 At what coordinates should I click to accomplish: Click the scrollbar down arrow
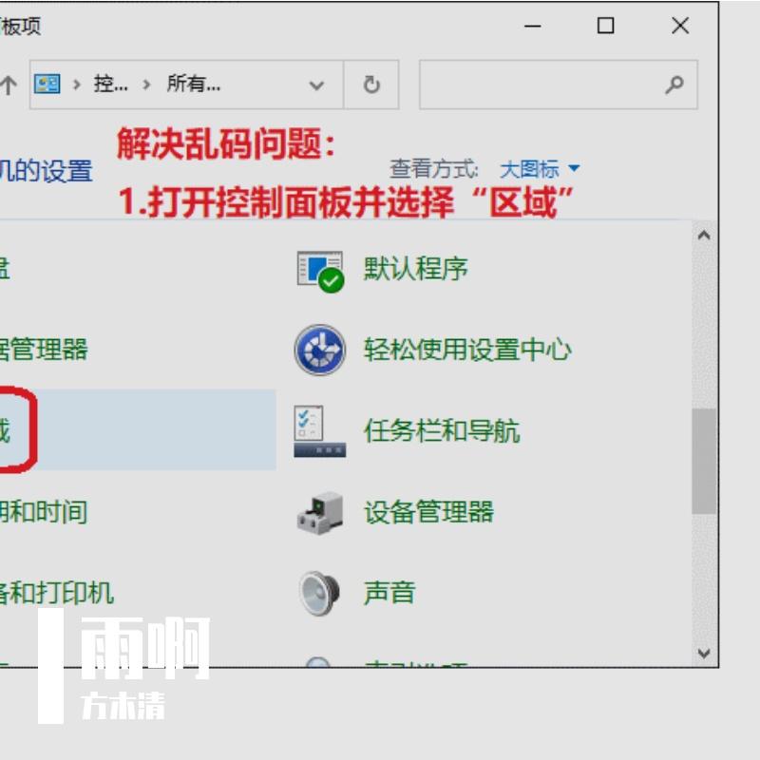pyautogui.click(x=704, y=654)
